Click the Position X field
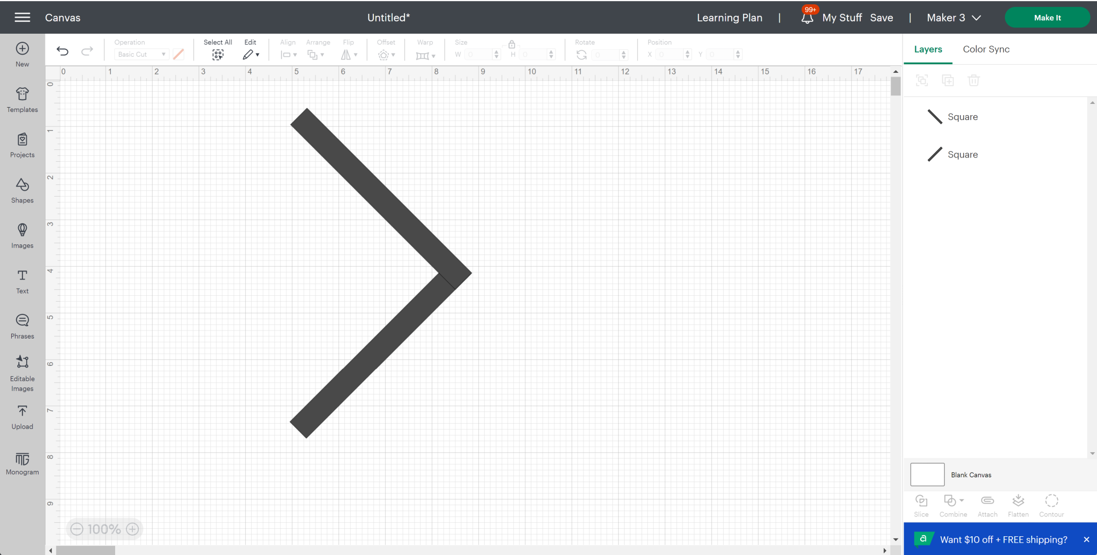1097x555 pixels. tap(670, 55)
